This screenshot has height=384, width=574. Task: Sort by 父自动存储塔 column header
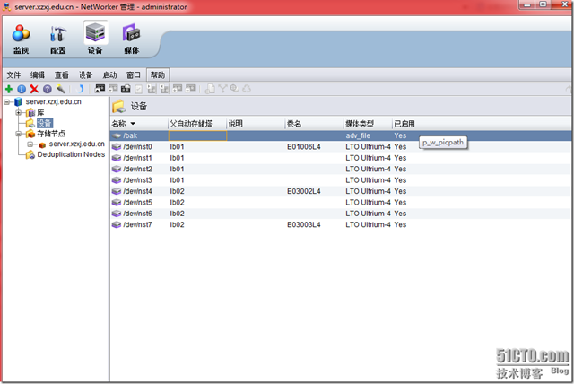(197, 124)
